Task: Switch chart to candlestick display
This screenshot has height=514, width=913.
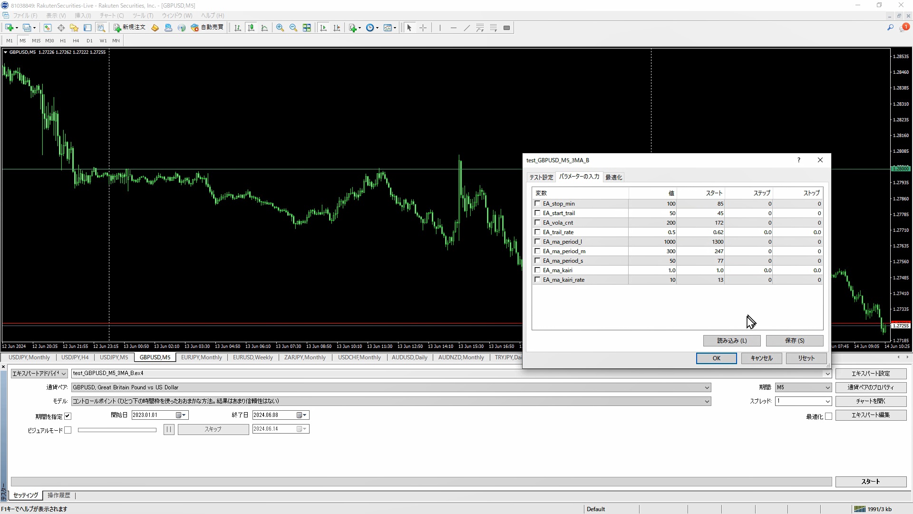Action: (251, 28)
